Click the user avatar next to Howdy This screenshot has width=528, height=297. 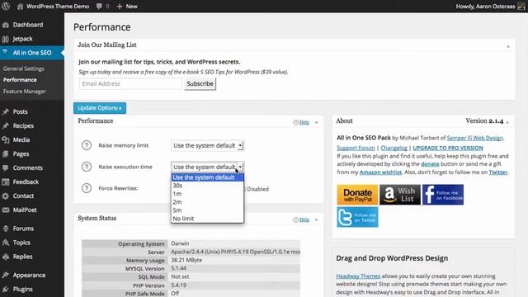tap(521, 7)
